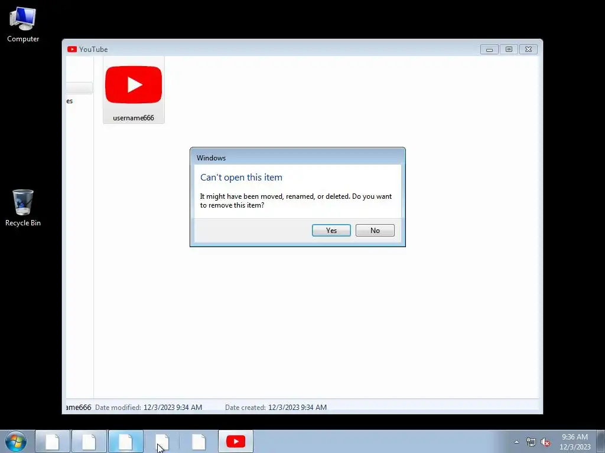The width and height of the screenshot is (605, 453).
Task: Show hidden system tray icons arrow
Action: coord(516,442)
